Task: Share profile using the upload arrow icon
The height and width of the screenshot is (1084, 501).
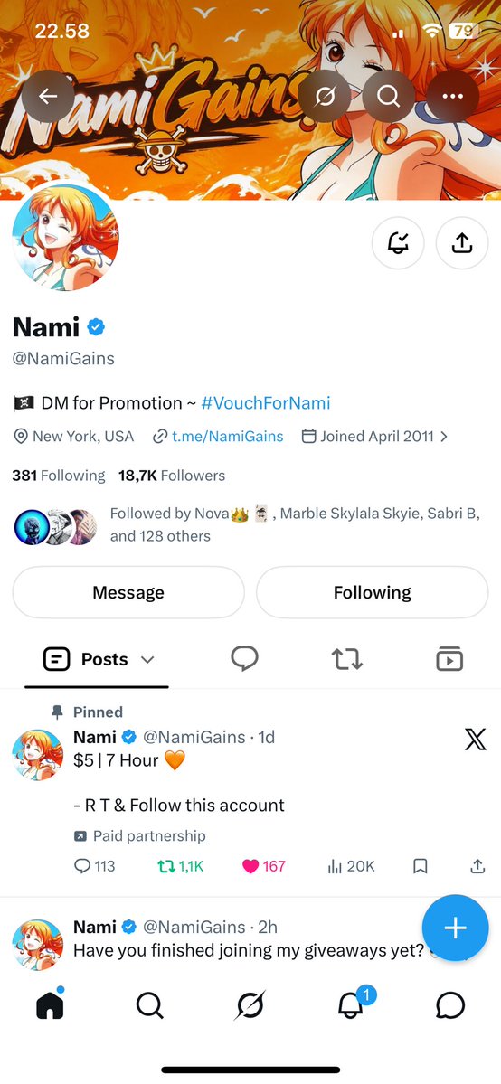Action: tap(461, 242)
